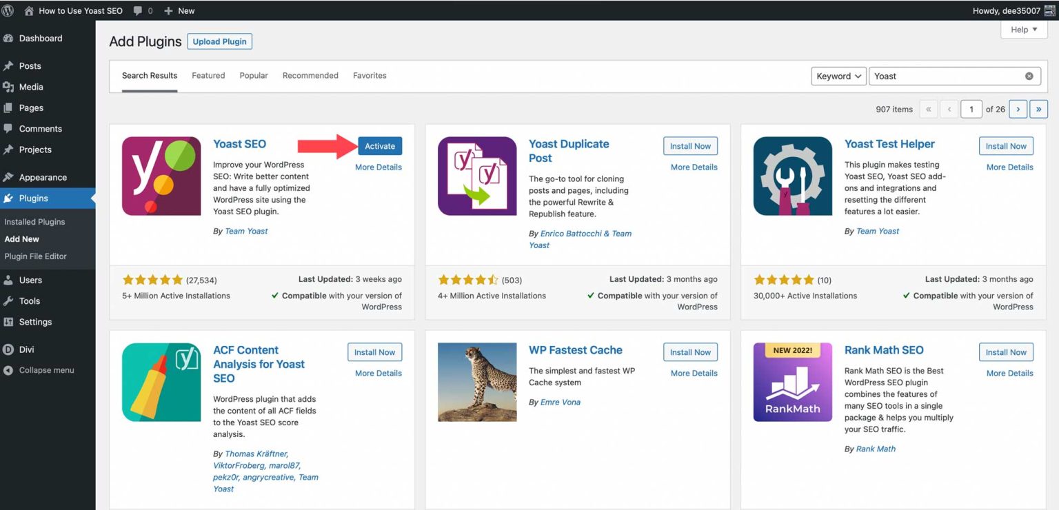Select the Posts pushpin icon in sidebar

[12, 65]
